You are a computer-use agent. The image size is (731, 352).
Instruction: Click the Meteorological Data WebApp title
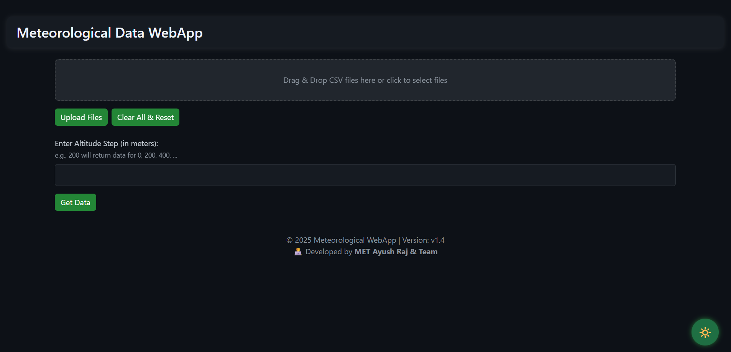coord(110,33)
